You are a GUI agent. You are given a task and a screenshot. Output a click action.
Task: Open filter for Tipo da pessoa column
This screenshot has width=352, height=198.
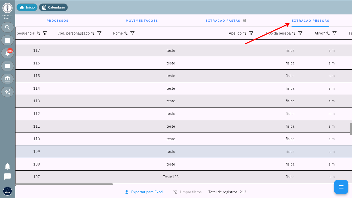300,33
